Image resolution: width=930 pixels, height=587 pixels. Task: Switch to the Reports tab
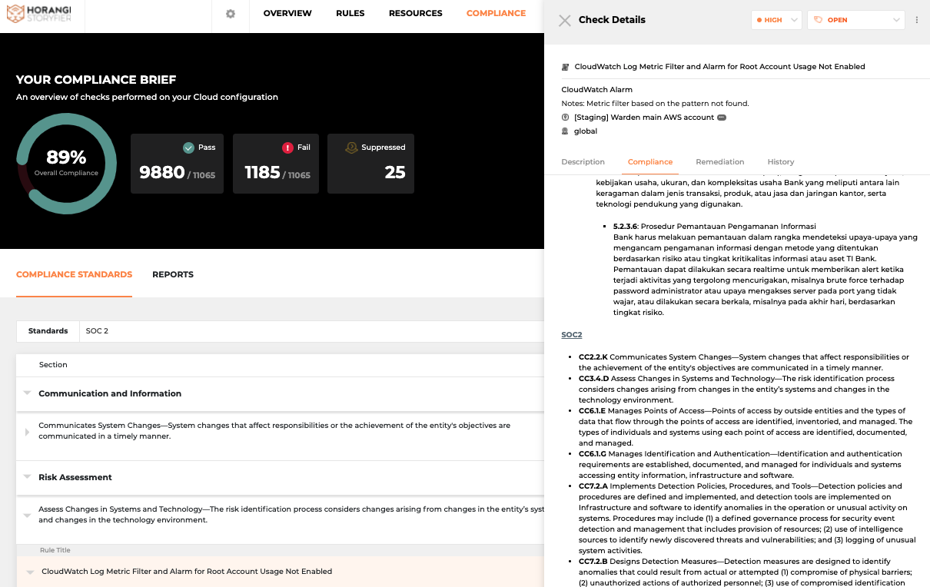pos(173,274)
